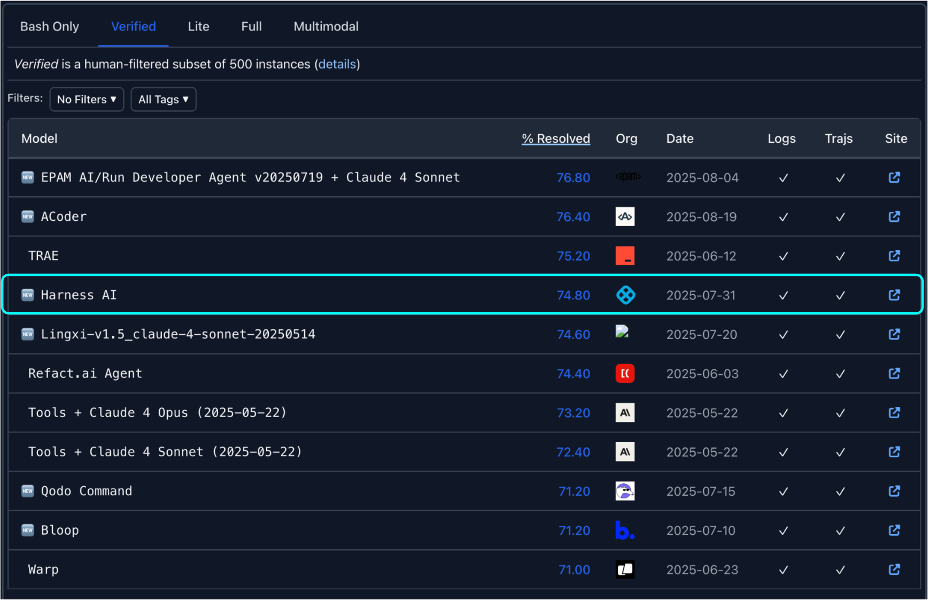
Task: Click the 76.40 resolved score
Action: click(574, 217)
